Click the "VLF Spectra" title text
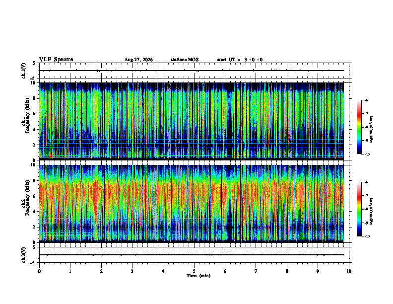Screen dimensions: 393x304 tap(56, 60)
